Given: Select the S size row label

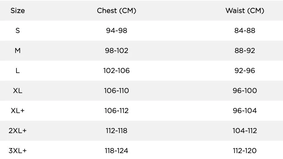Looking at the screenshot, I should (17, 31).
